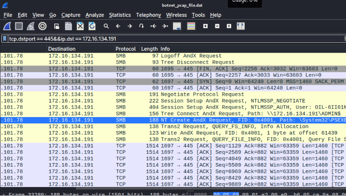Screen dimensions: 346x196
Task: Zoom in the main window text
Action: click(205, 26)
